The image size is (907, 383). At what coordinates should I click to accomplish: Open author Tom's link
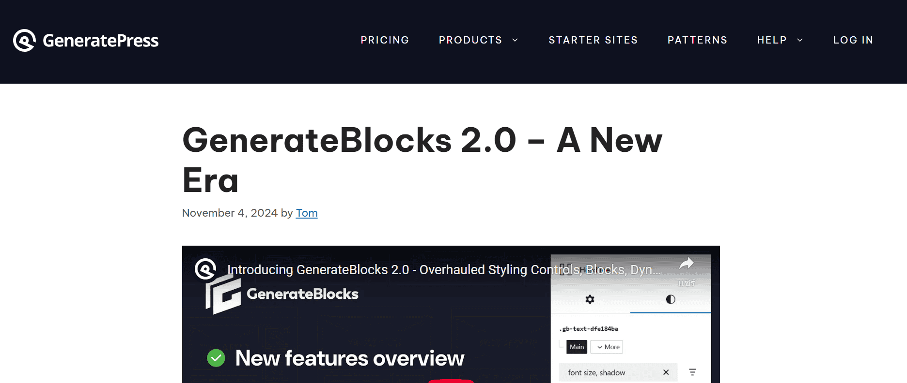pyautogui.click(x=307, y=213)
